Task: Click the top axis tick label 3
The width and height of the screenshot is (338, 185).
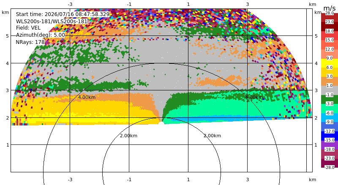Action: click(x=248, y=4)
